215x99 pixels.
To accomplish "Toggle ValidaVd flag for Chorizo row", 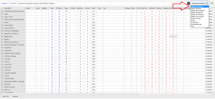I will [x=152, y=62].
